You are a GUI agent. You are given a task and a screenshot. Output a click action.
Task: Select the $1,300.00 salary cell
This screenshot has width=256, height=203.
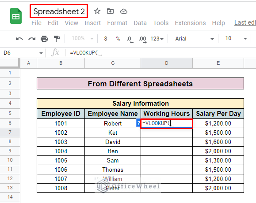(218, 161)
